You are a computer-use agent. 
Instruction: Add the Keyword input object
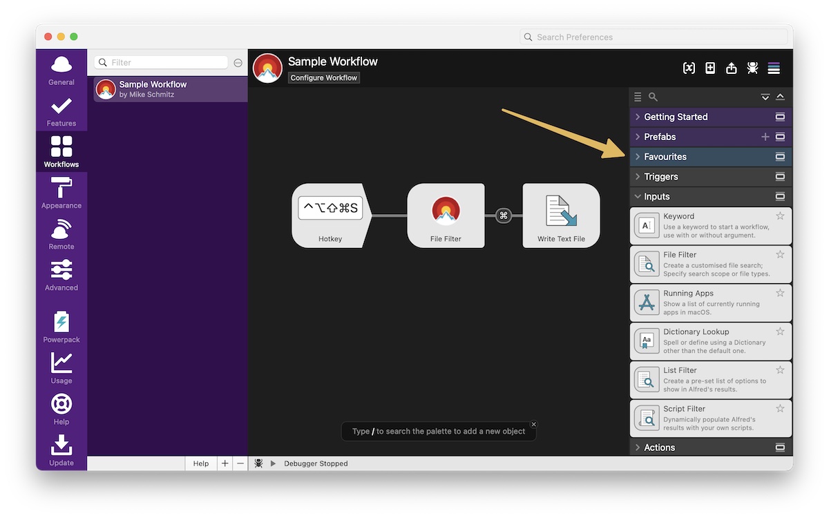pos(711,226)
